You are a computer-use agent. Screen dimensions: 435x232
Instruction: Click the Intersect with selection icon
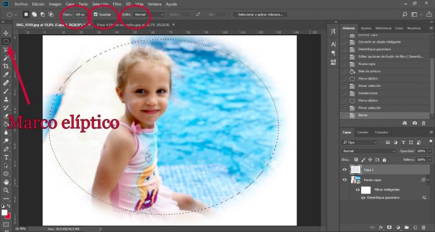click(x=51, y=14)
